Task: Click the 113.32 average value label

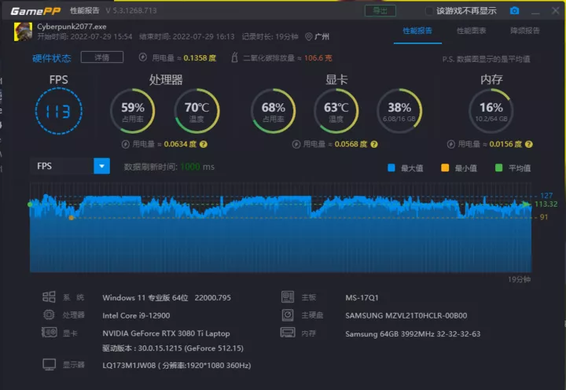Action: (x=546, y=204)
